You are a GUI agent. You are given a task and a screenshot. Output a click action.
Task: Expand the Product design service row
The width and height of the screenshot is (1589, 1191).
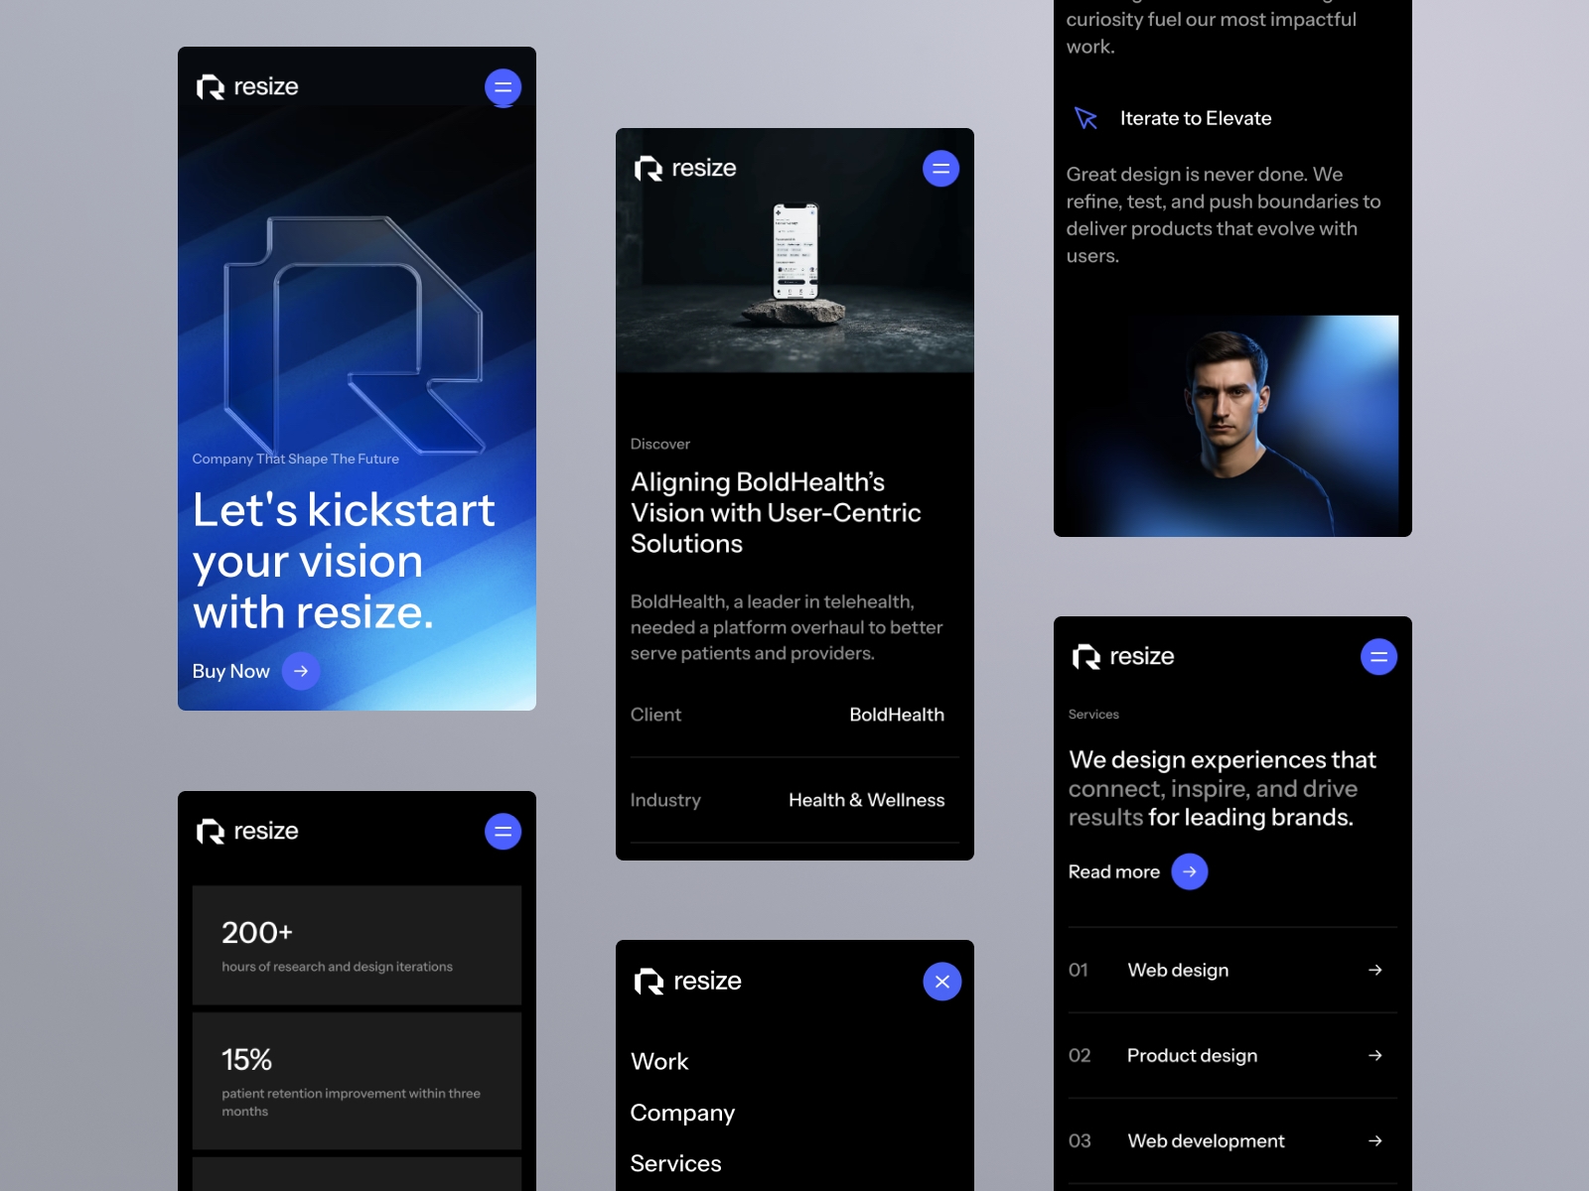[1192, 1056]
